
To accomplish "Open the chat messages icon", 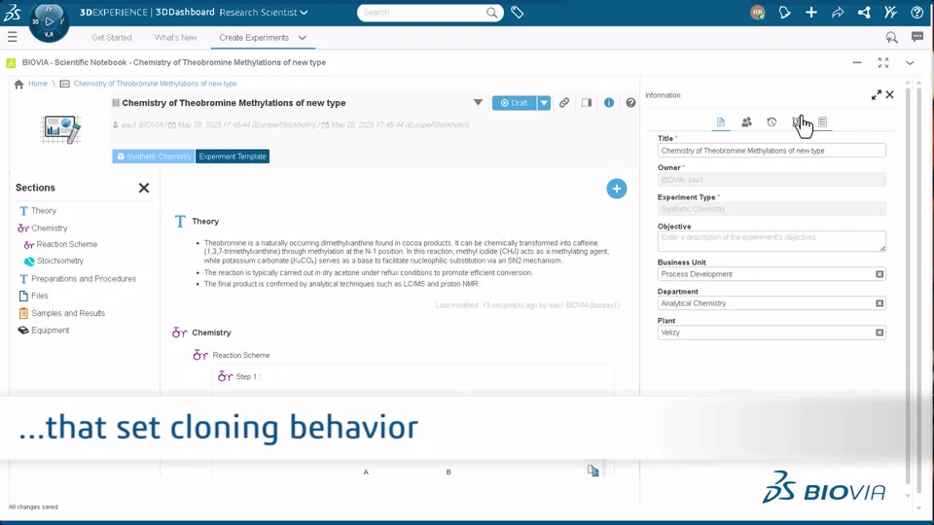I will (x=917, y=37).
